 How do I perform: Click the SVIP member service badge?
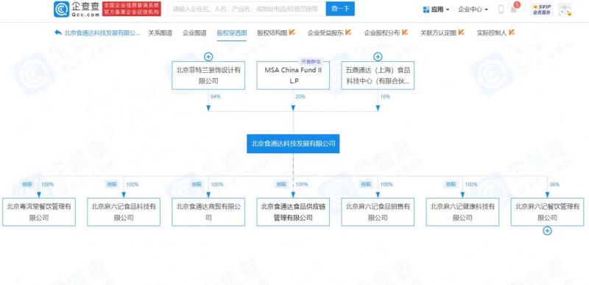tap(542, 10)
